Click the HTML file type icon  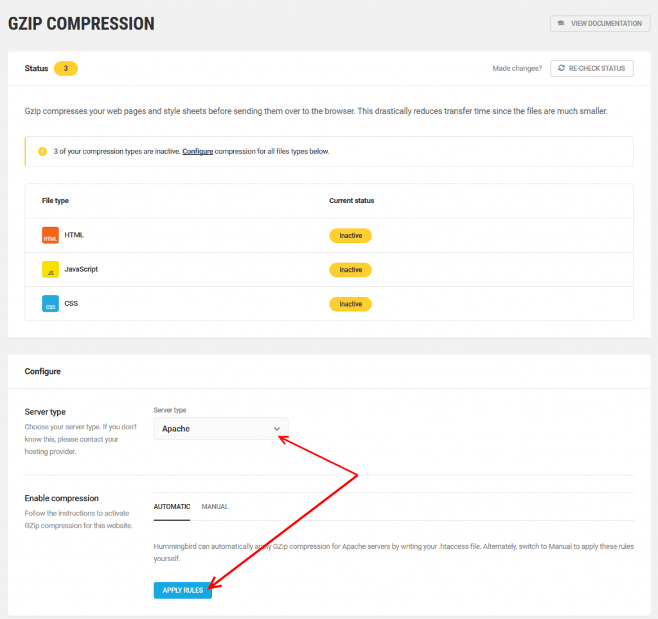tap(50, 235)
